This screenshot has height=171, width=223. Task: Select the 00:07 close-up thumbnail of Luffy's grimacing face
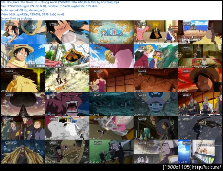point(67,32)
